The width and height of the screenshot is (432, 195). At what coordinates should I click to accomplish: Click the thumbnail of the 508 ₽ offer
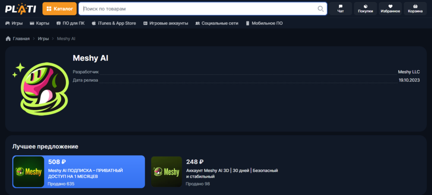29,172
